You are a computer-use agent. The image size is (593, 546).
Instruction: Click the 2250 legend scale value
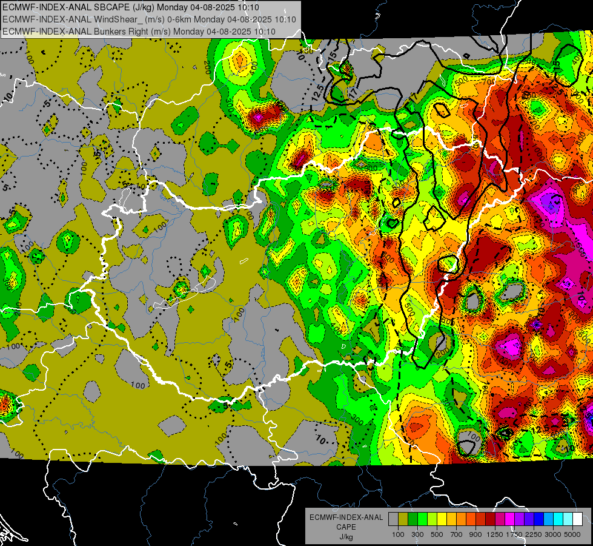[x=534, y=534]
